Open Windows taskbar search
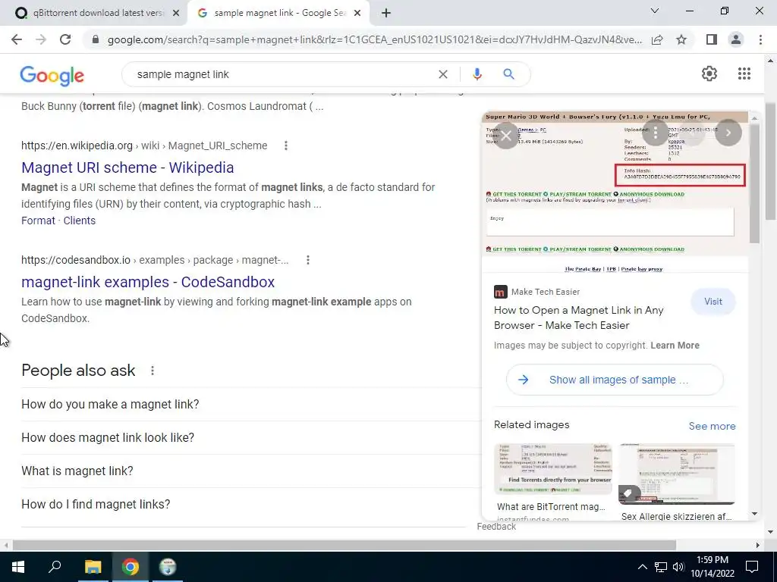Screen dimensions: 777x582 [x=55, y=567]
